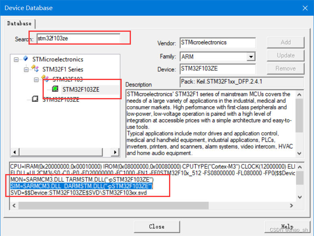Click the Description text area
This screenshot has height=236, width=314.
211,124
